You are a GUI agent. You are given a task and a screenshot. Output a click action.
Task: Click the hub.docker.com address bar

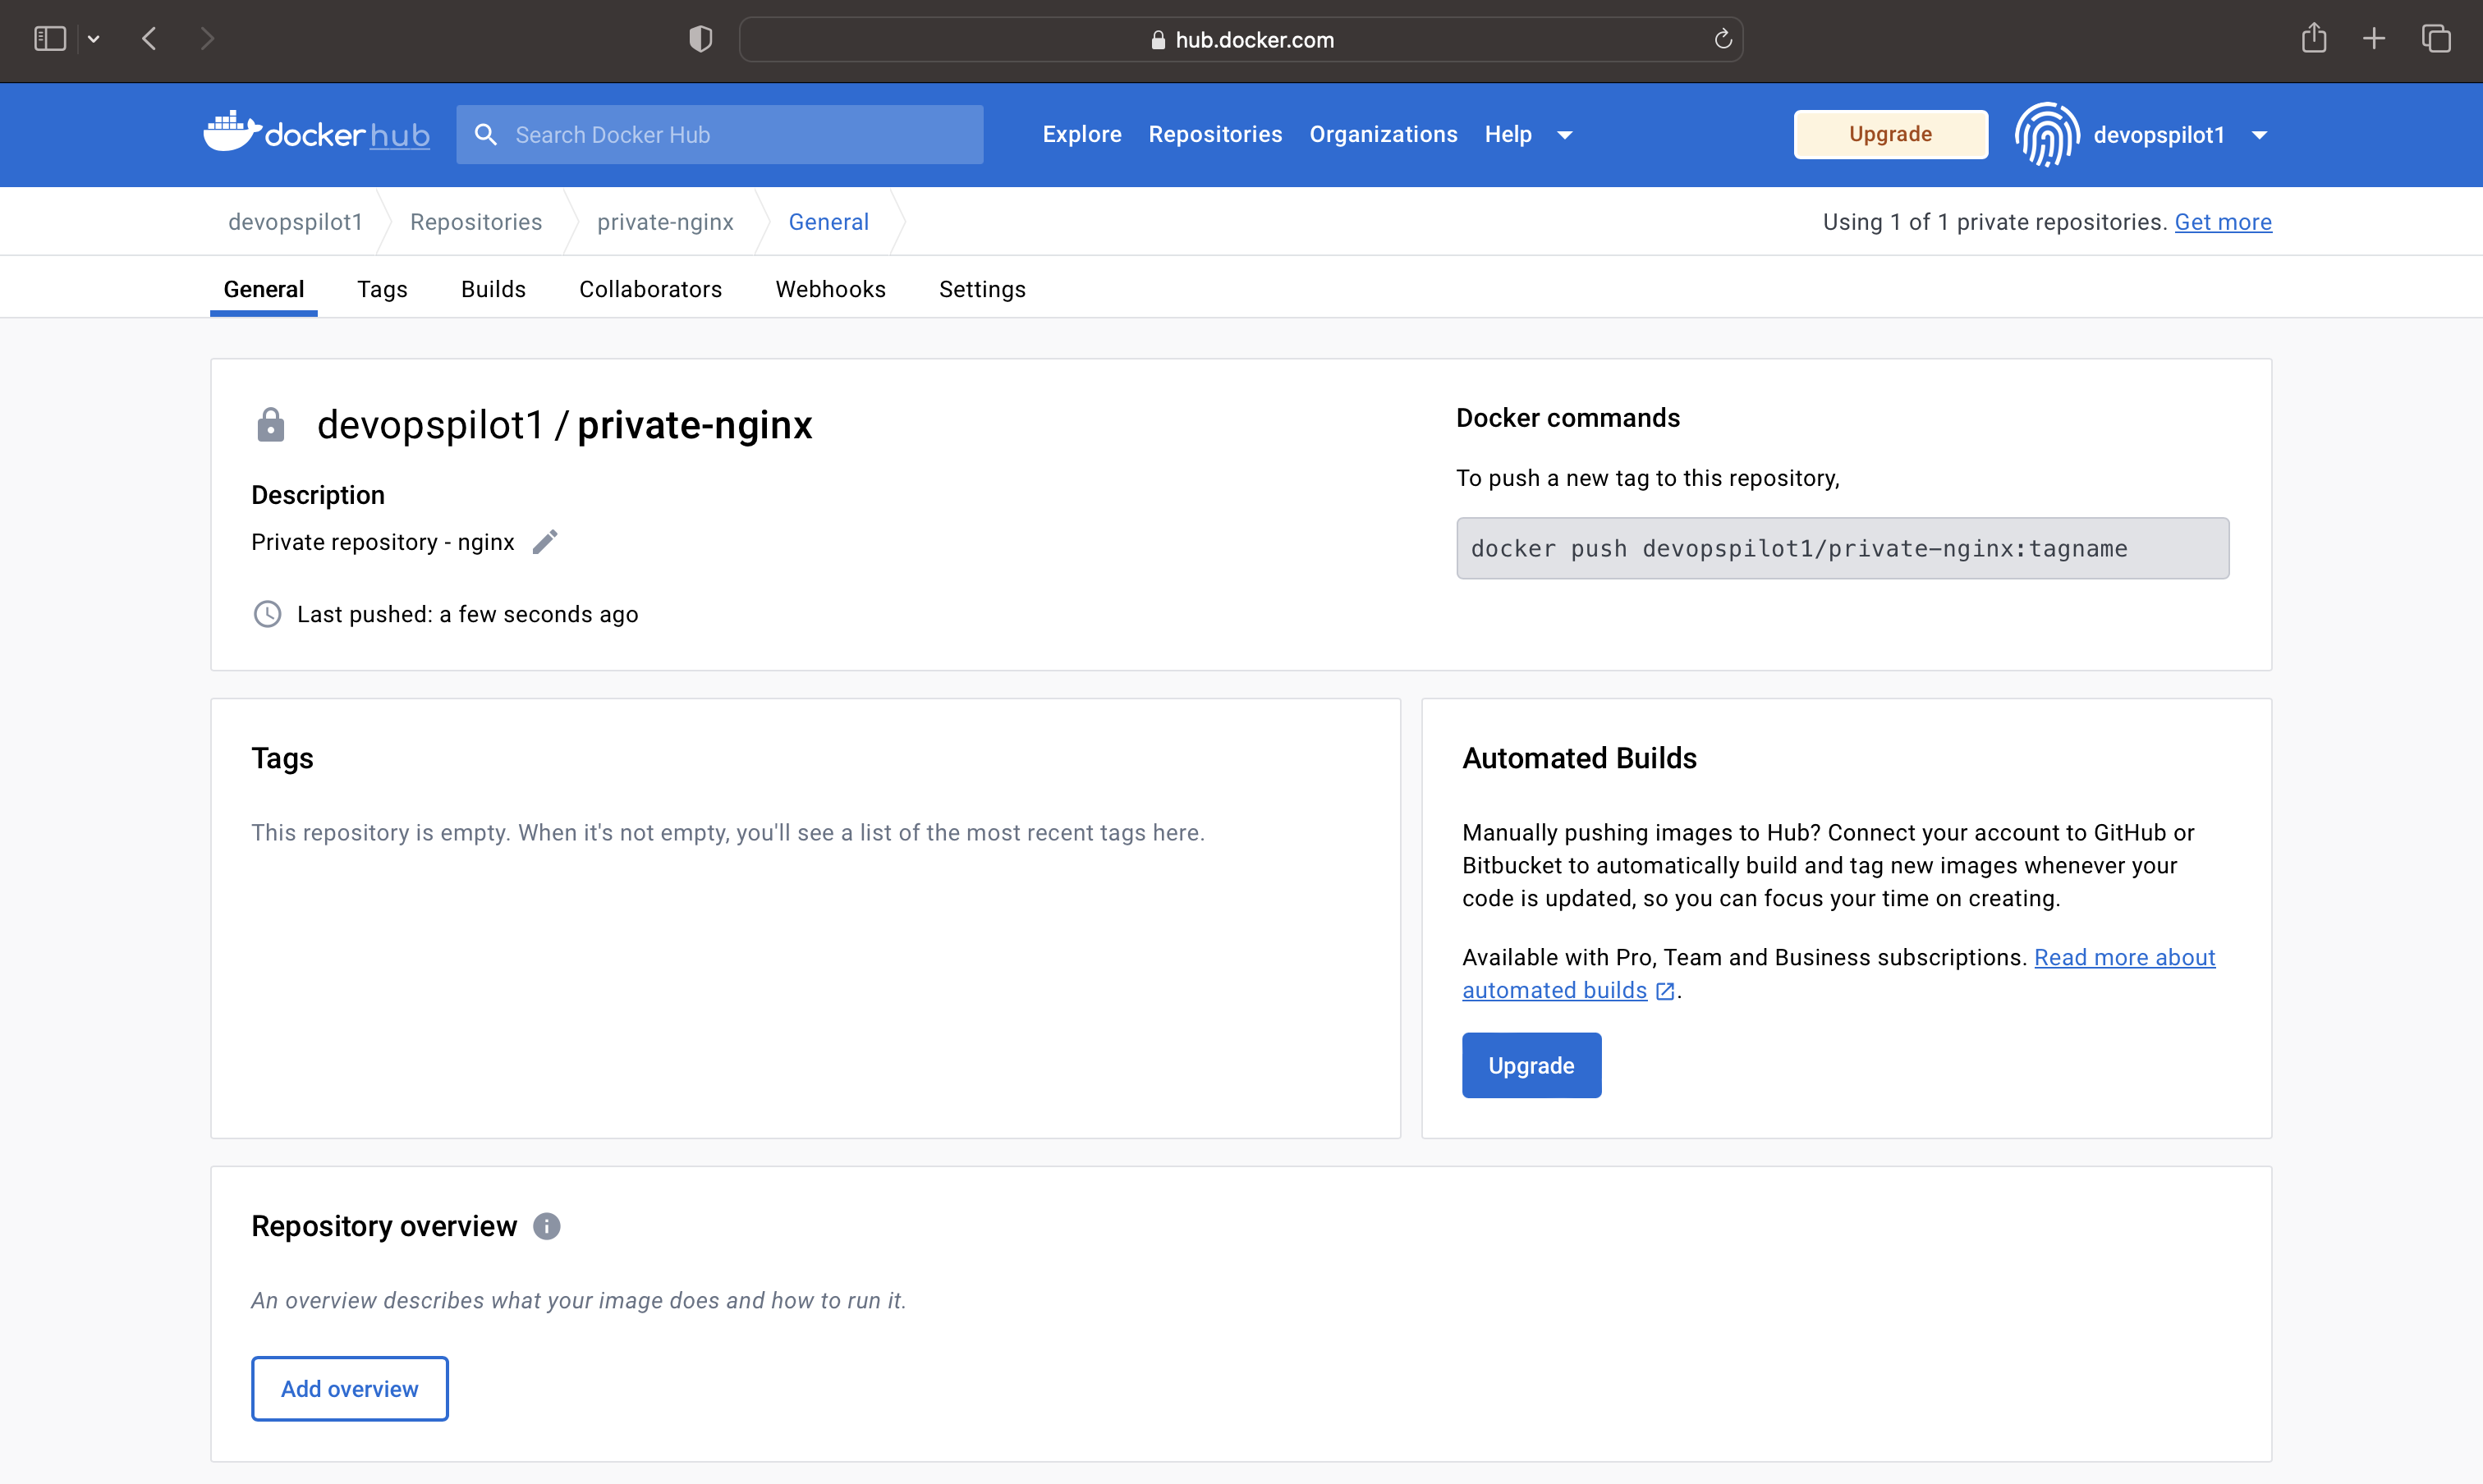pyautogui.click(x=1241, y=39)
